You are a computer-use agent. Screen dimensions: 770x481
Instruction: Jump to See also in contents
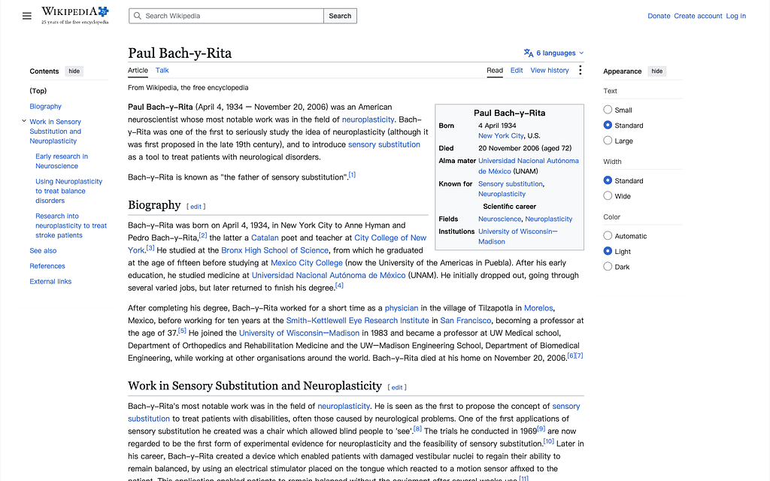click(43, 250)
